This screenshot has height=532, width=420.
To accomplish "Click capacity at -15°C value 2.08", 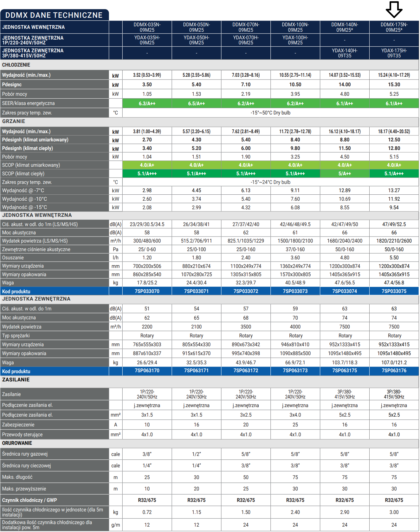I will (147, 208).
